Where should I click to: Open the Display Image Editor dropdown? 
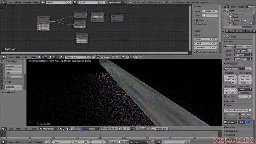[x=241, y=51]
